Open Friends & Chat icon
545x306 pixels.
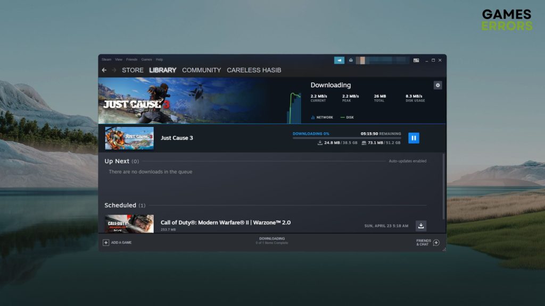tap(436, 242)
